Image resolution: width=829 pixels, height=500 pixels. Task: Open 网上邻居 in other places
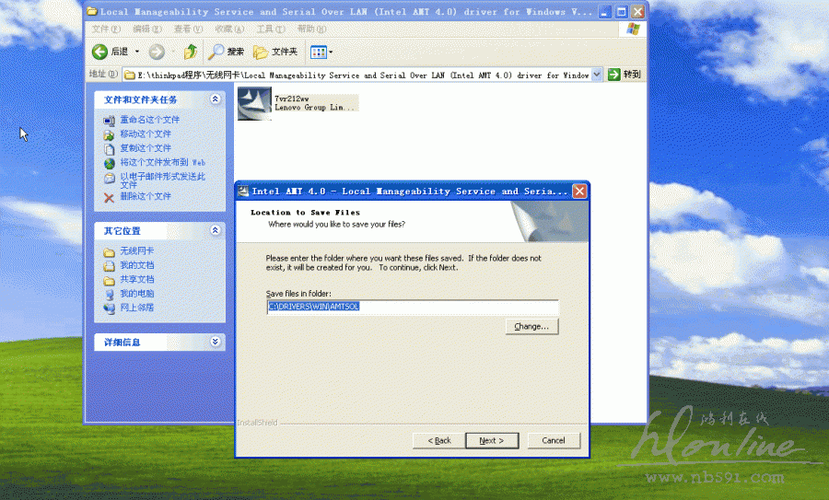pyautogui.click(x=137, y=307)
